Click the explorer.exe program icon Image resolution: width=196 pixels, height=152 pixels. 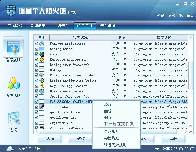pyautogui.click(x=41, y=123)
